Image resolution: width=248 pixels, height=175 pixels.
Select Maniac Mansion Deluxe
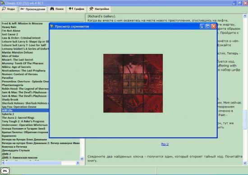click(18, 52)
